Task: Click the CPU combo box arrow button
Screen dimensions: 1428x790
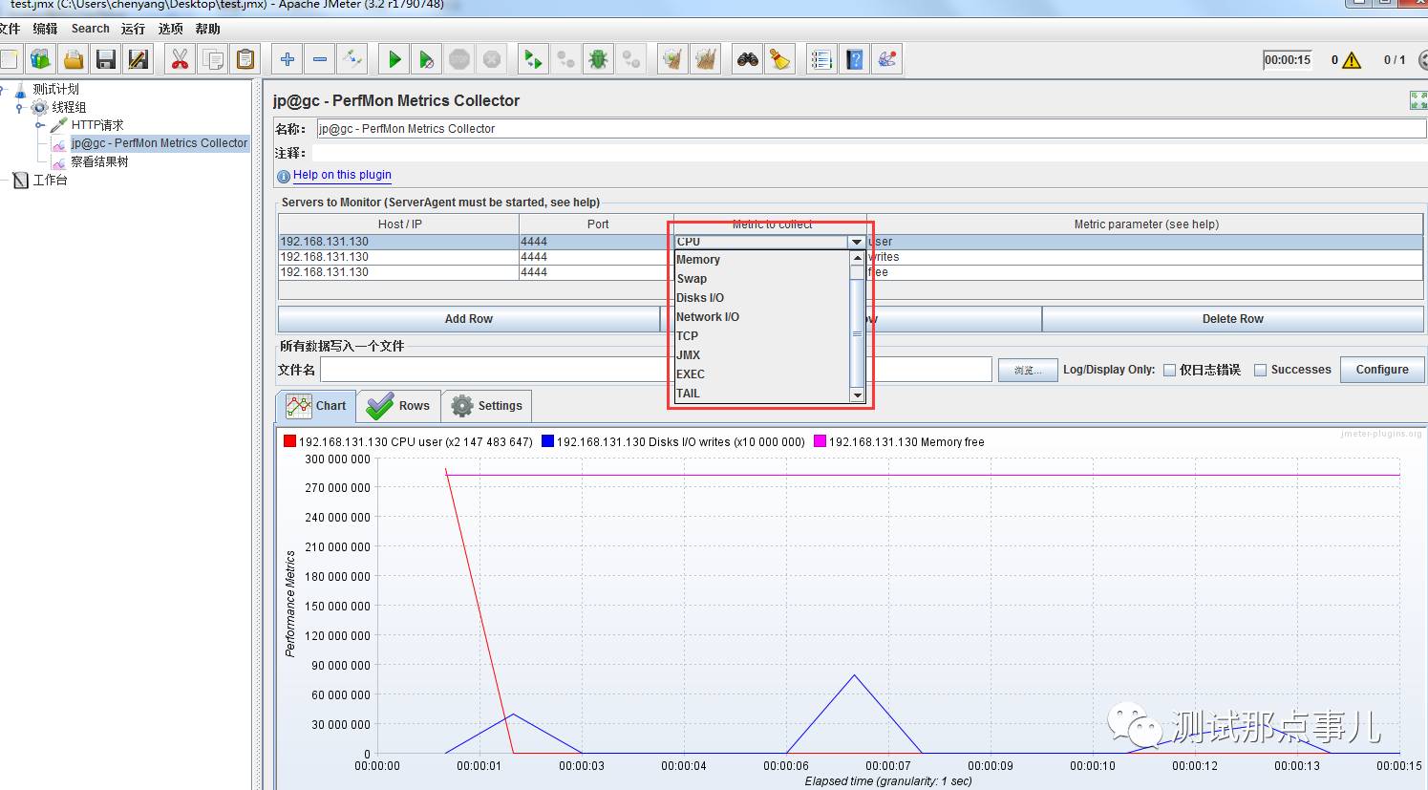Action: pos(857,242)
